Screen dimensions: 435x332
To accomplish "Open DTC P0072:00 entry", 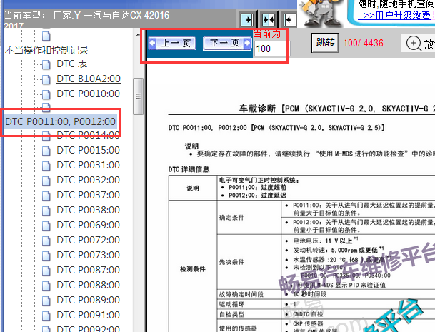I will pyautogui.click(x=89, y=240).
